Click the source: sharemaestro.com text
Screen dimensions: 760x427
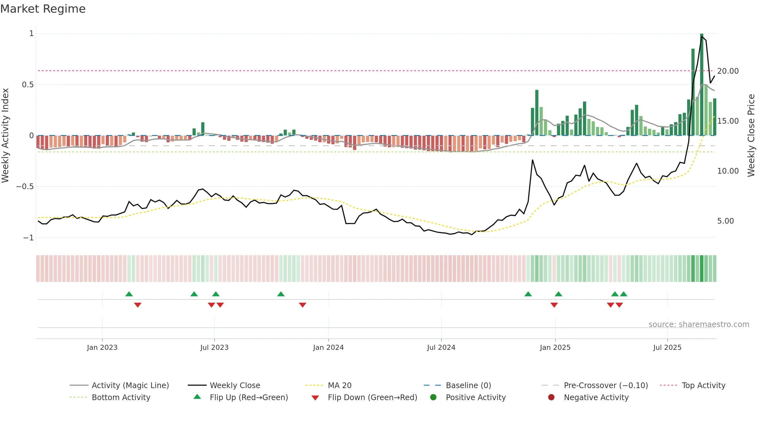[699, 325]
